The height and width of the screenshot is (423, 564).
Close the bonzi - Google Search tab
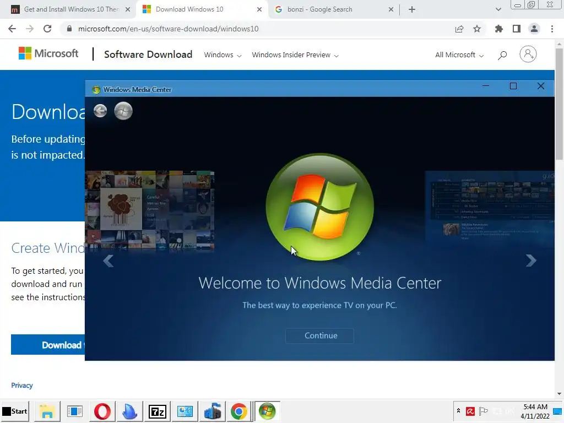[391, 10]
